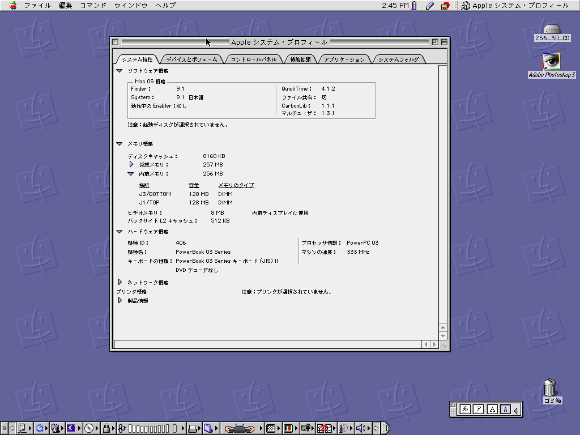Switch input to hiragana あ mode
Screen dimensions: 580x435
pyautogui.click(x=466, y=409)
